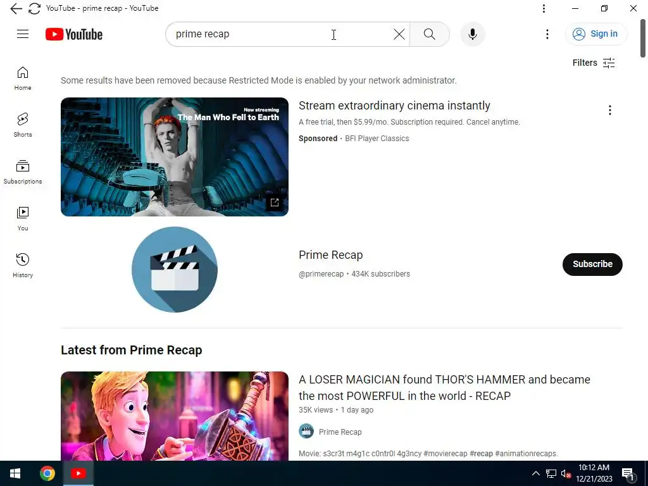Open Shorts in the sidebar

pos(23,125)
